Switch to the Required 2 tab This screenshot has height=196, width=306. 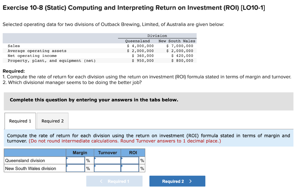point(53,121)
